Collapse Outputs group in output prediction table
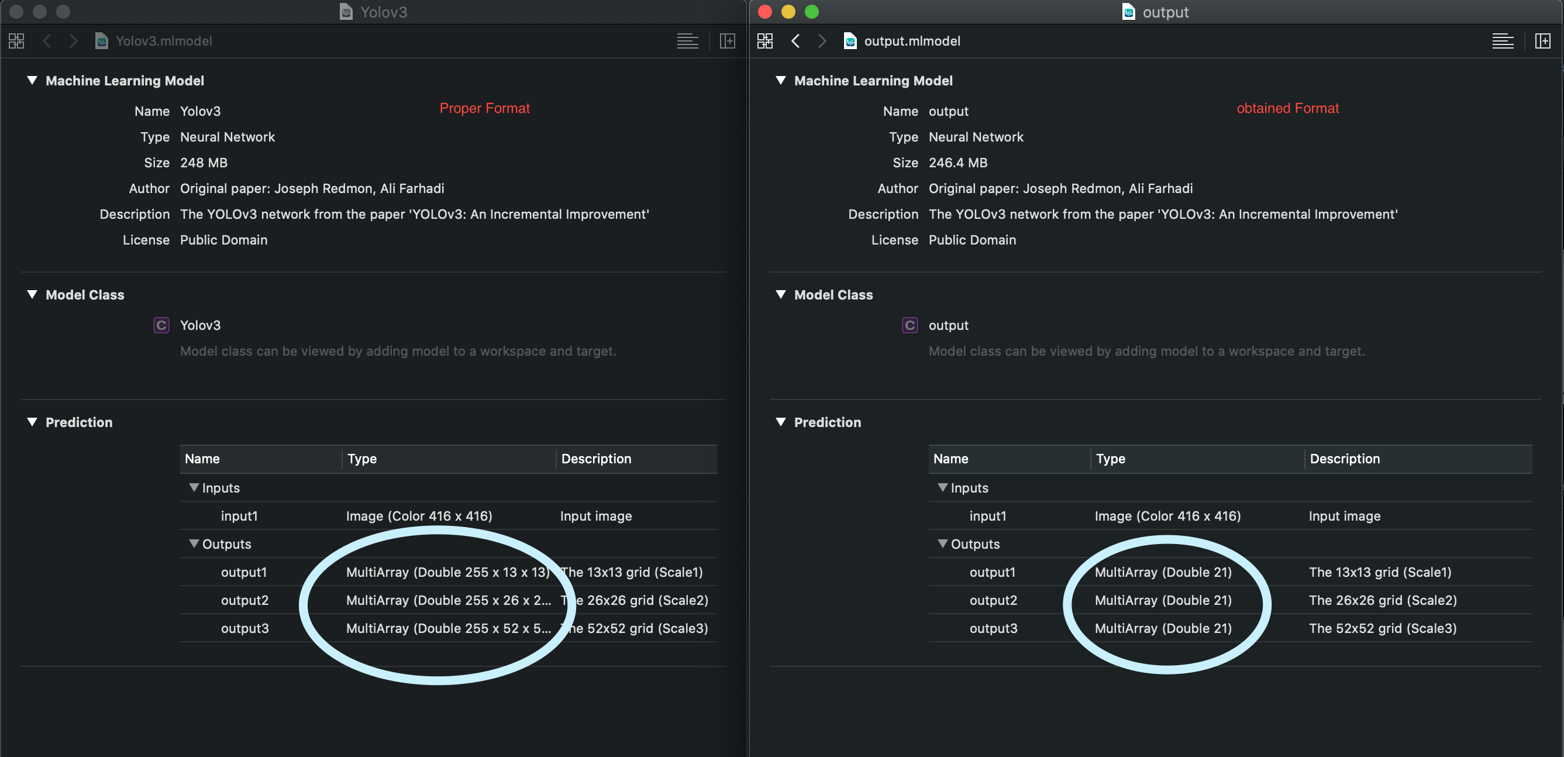 [x=942, y=544]
